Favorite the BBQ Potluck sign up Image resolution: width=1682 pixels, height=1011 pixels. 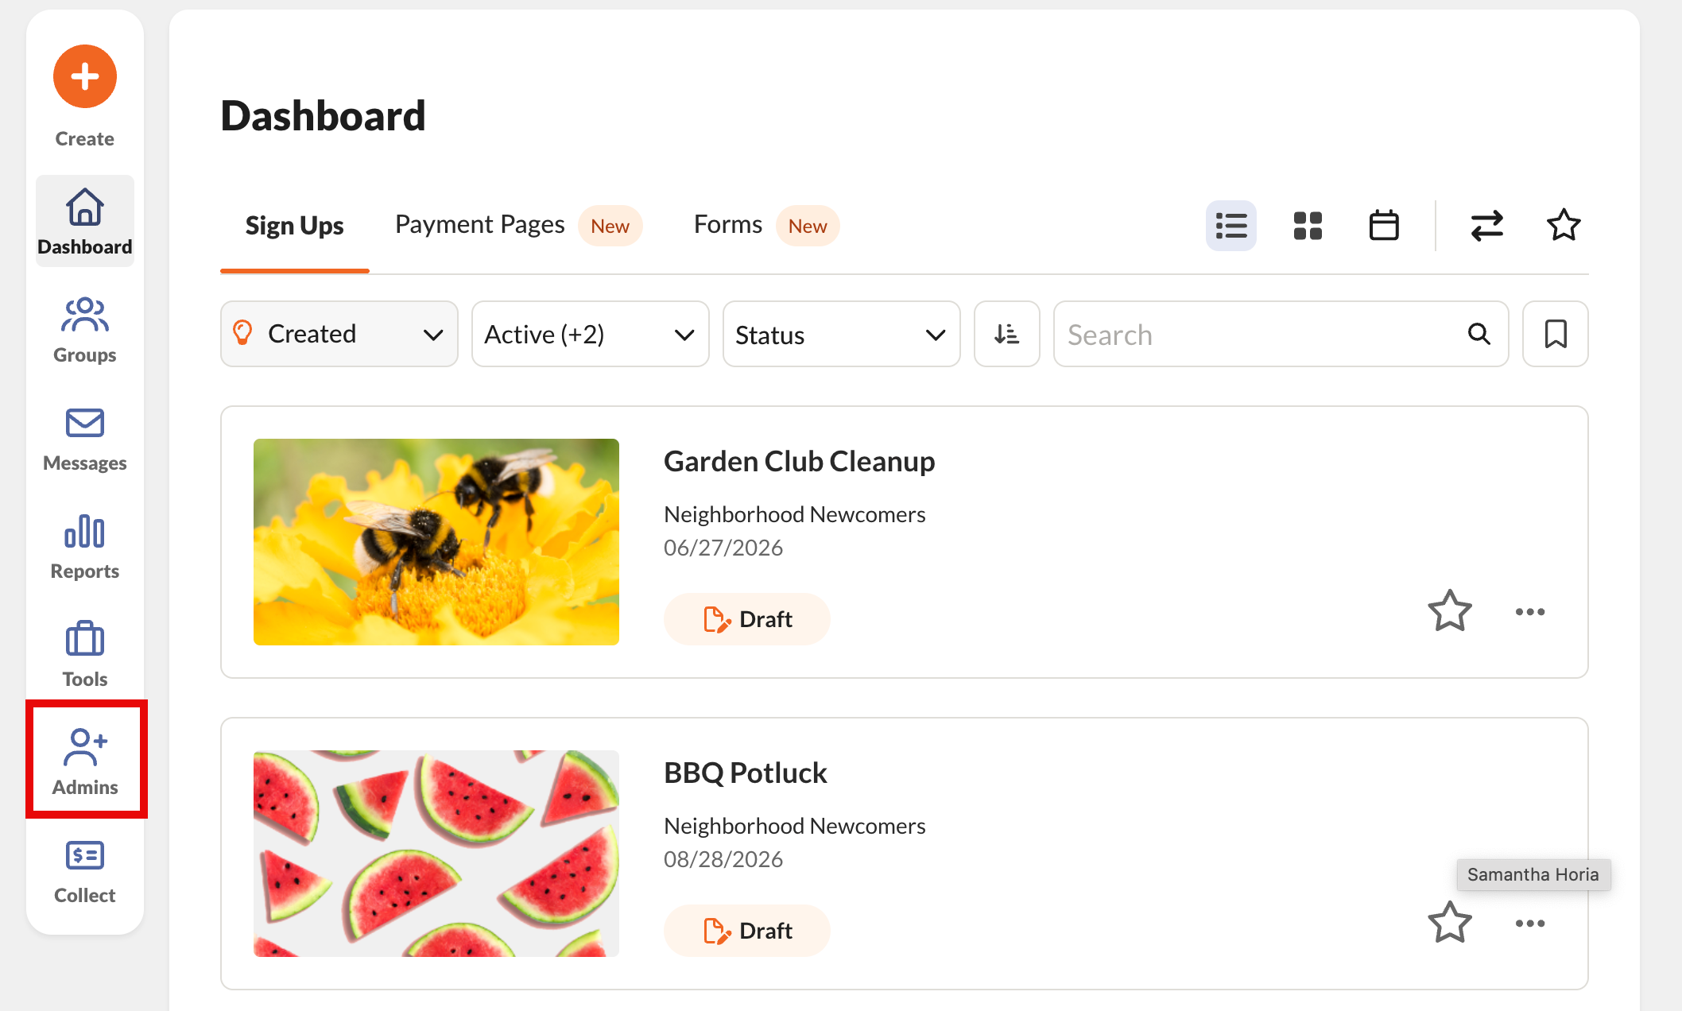(x=1450, y=923)
